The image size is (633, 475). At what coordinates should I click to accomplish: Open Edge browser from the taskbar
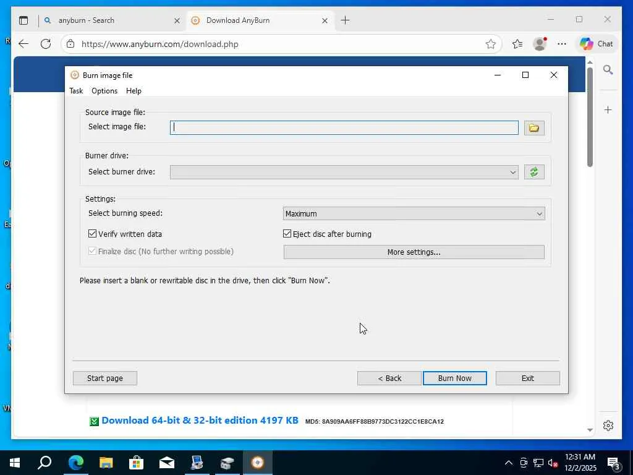tap(75, 463)
